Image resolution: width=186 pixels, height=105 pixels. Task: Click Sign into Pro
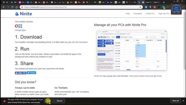point(164,14)
